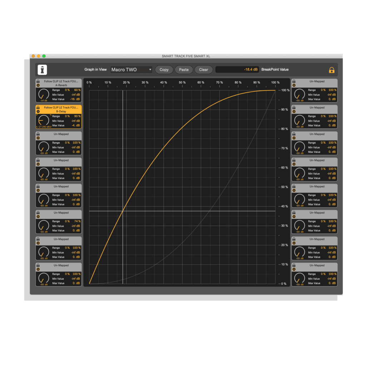
Task: Select the B-Delay mapping slot title
Action: pos(61,109)
